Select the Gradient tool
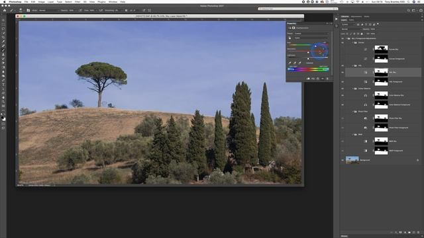 coord(3,67)
